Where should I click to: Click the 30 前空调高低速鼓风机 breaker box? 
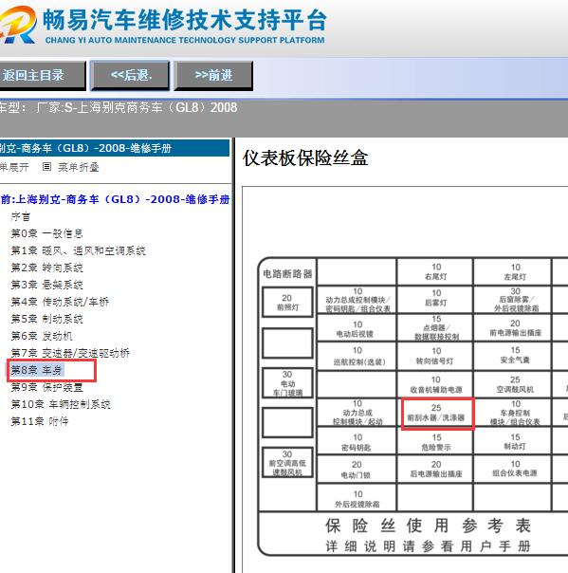287,463
